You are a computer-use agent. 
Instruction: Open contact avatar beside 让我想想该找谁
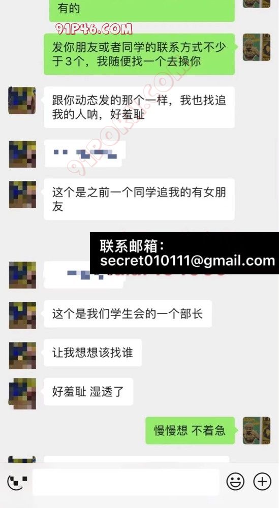[x=22, y=356]
